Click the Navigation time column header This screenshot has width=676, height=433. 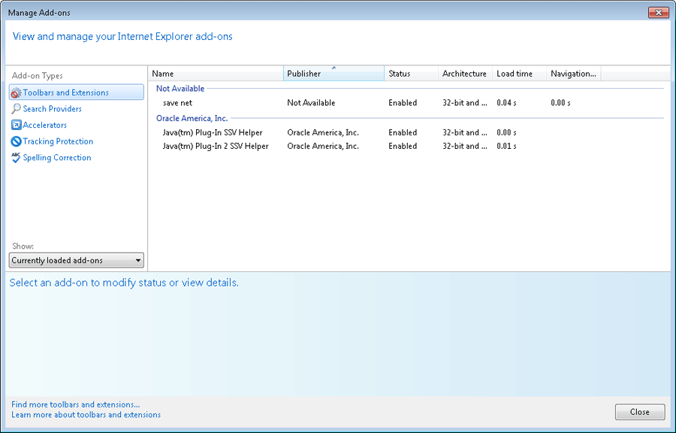click(x=573, y=74)
